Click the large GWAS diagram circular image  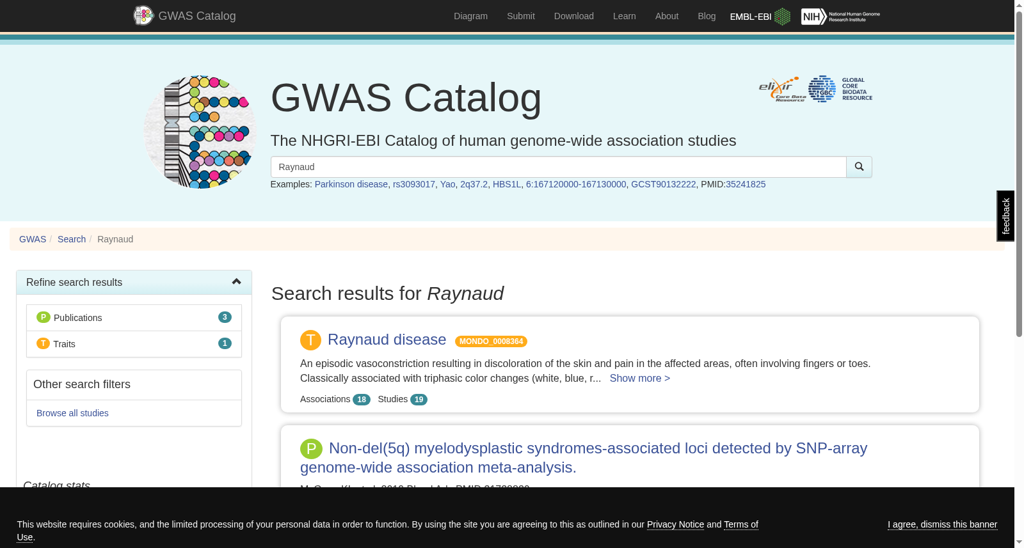pyautogui.click(x=200, y=132)
